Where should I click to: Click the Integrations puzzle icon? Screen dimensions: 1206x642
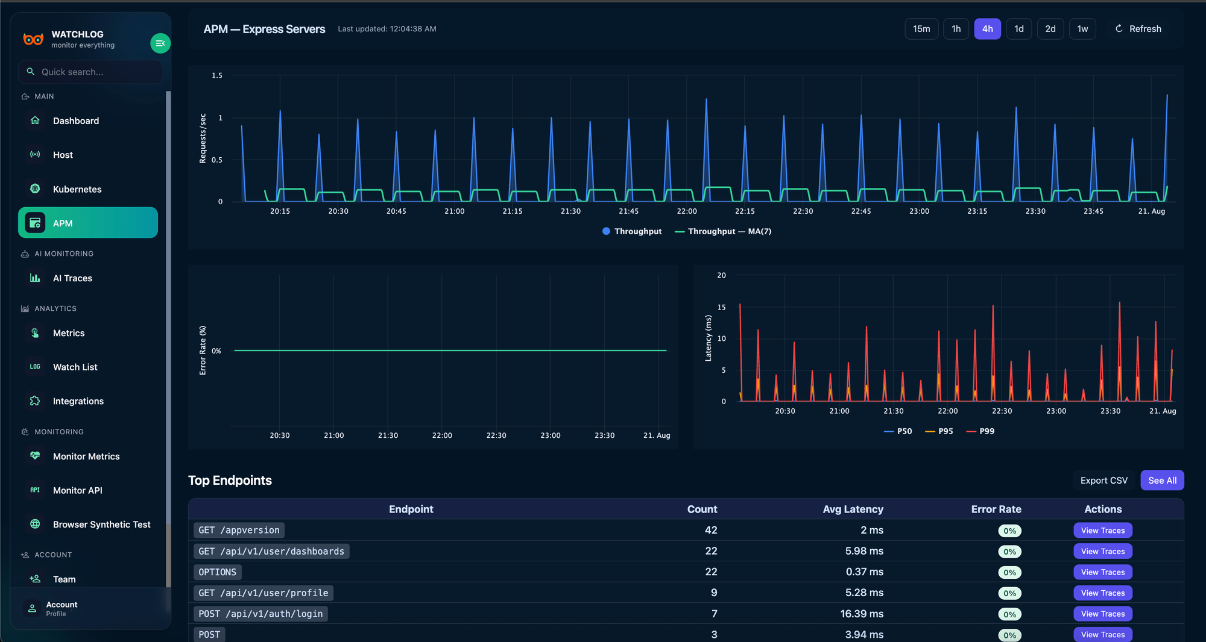(x=35, y=401)
